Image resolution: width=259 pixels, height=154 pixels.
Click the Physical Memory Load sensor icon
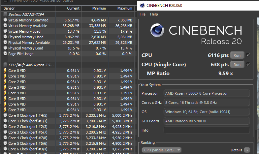click(x=5, y=48)
